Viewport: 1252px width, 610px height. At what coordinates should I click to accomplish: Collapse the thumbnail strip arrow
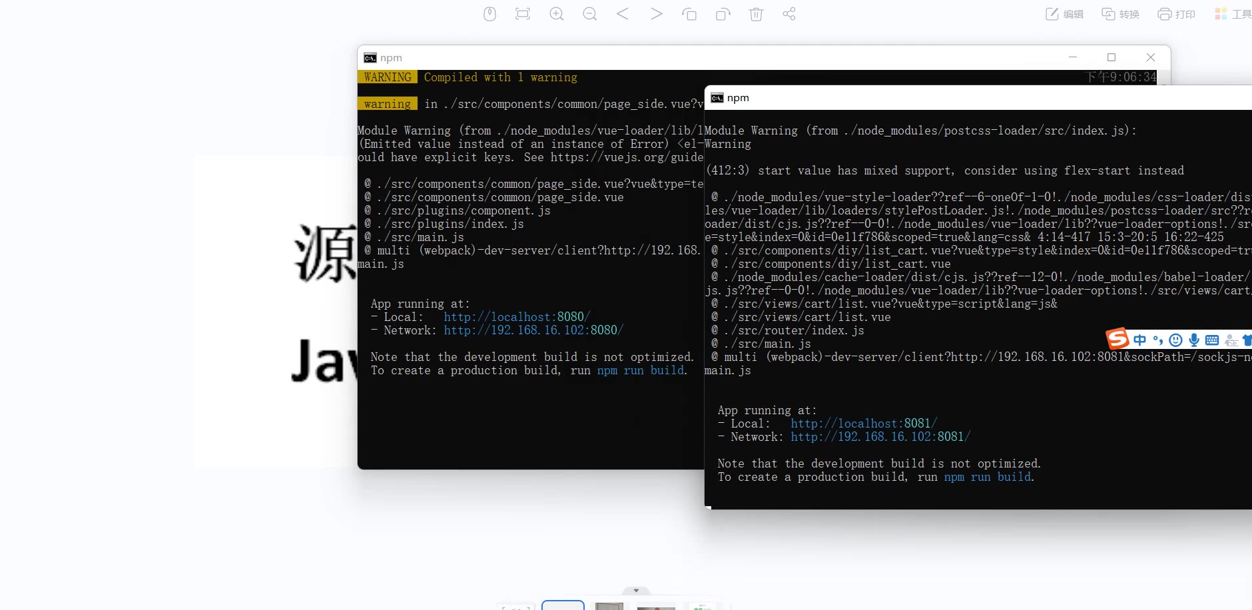coord(636,591)
